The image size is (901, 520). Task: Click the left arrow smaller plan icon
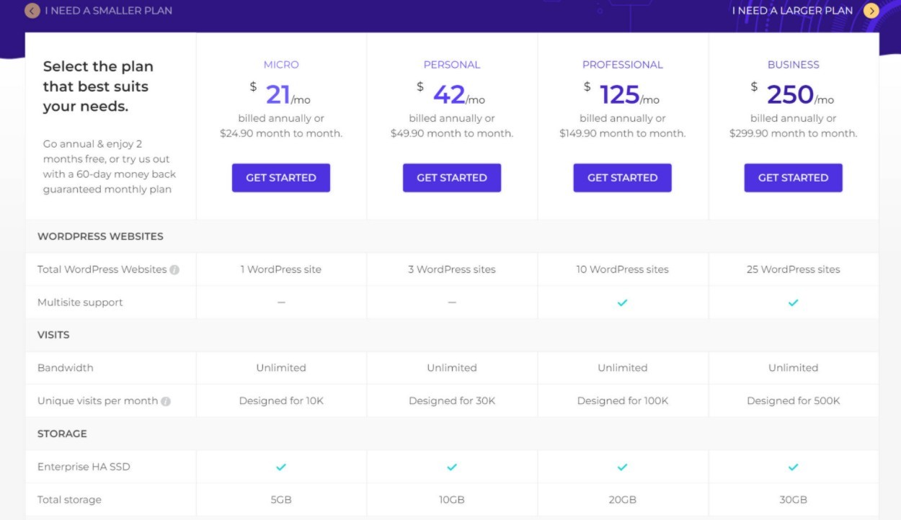click(x=32, y=11)
